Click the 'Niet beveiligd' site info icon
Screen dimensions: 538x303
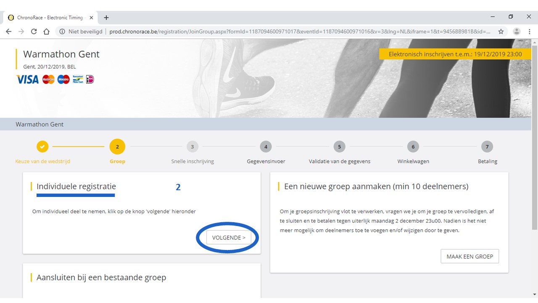(x=62, y=32)
